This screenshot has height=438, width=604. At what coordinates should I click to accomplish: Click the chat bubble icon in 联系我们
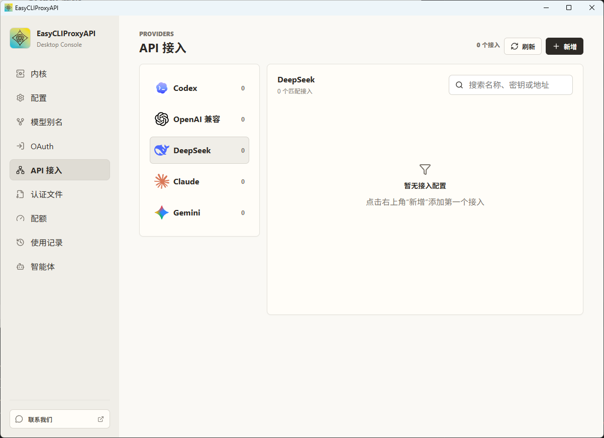19,419
